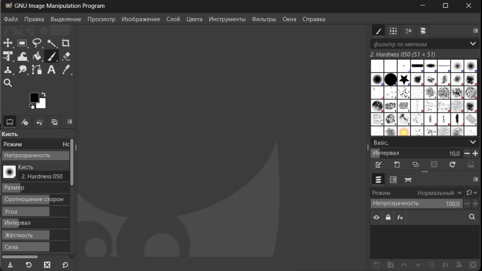Save tool preset icon at bottom
482x271 pixels.
pyautogui.click(x=10, y=265)
